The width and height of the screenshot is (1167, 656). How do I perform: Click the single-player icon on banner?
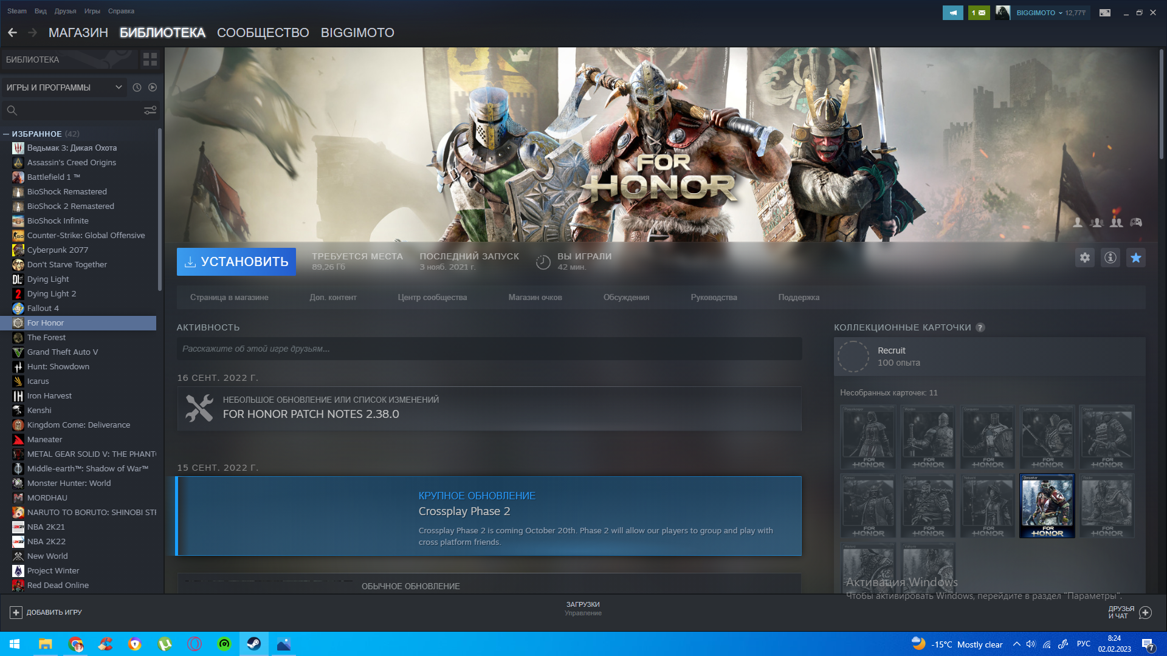point(1078,222)
